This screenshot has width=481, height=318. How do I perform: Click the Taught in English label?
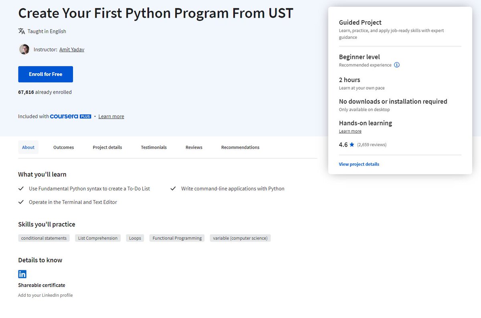tap(47, 31)
